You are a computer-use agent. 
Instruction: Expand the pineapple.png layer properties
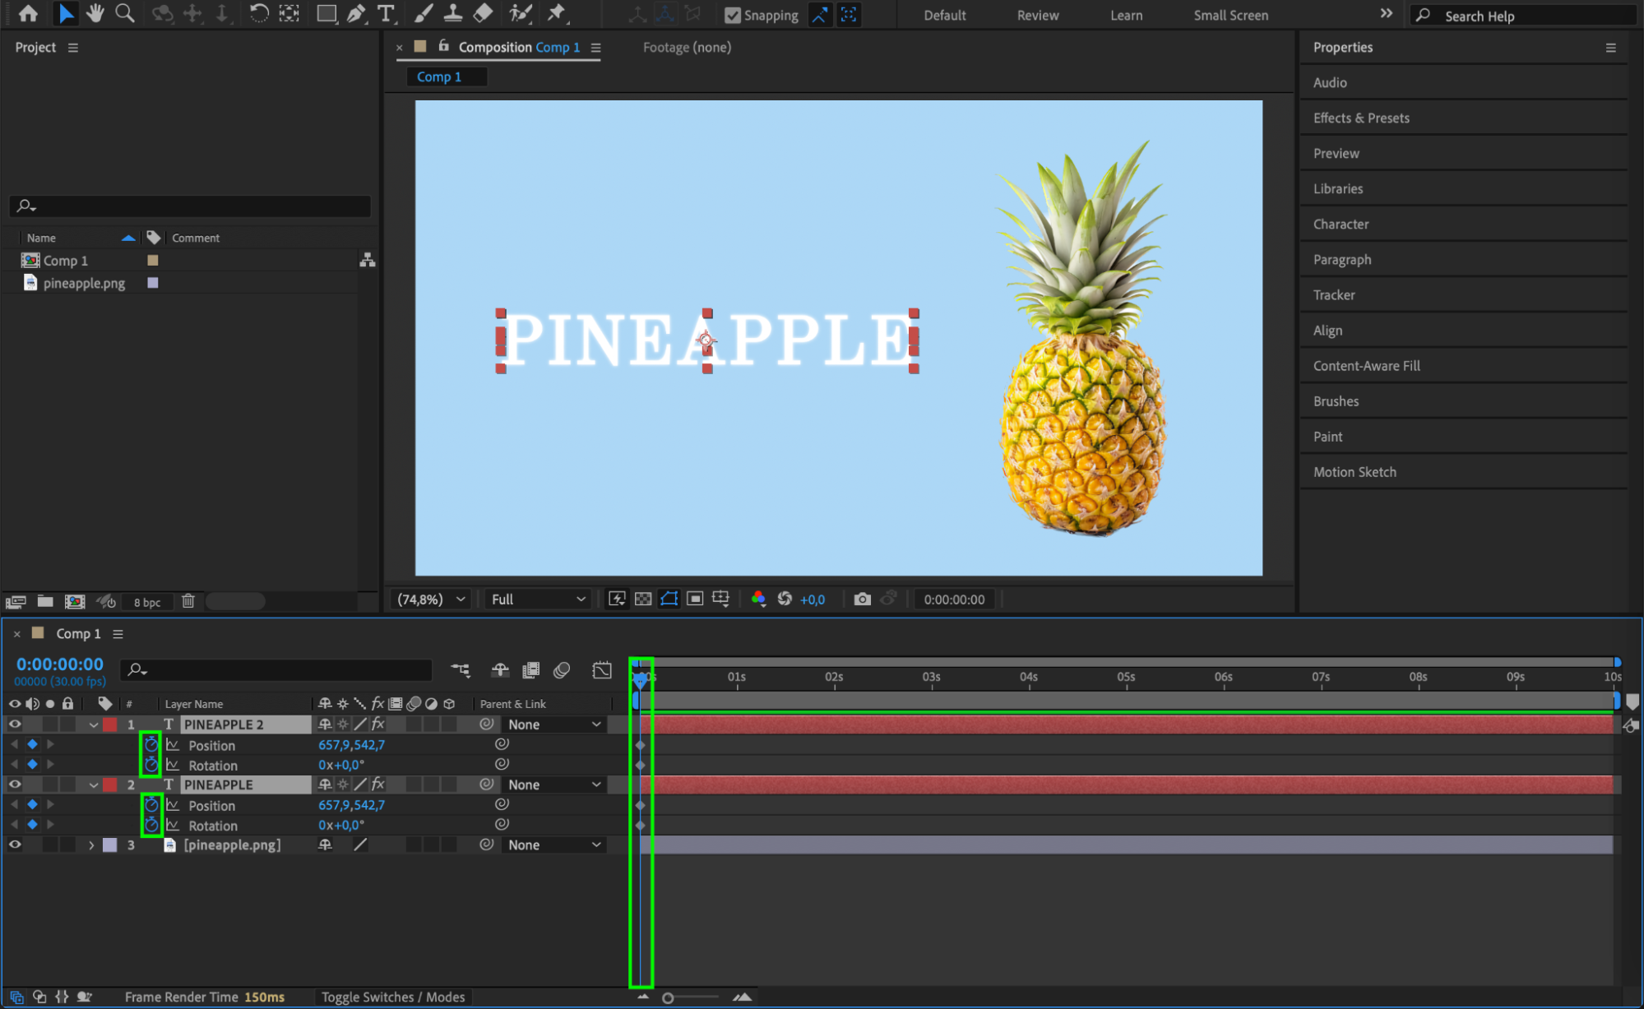click(x=91, y=845)
